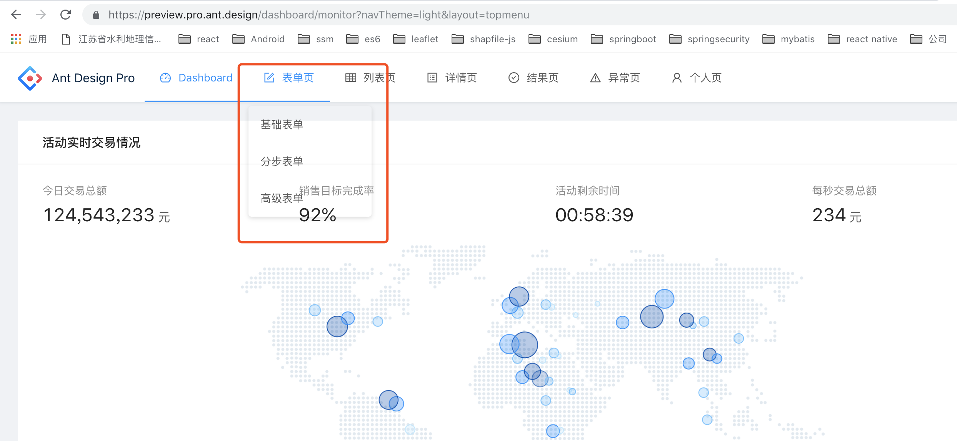
Task: Click the 结果页 check-circle icon
Action: tap(514, 78)
